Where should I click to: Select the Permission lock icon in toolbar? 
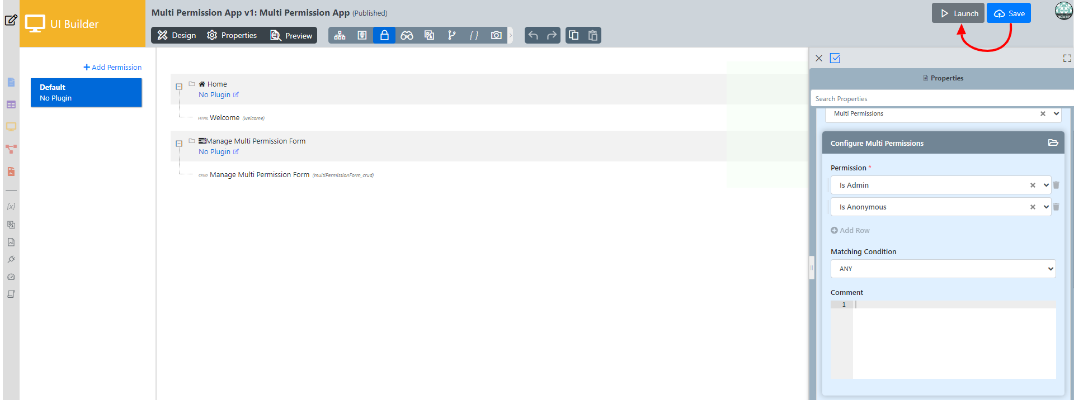[x=384, y=35]
